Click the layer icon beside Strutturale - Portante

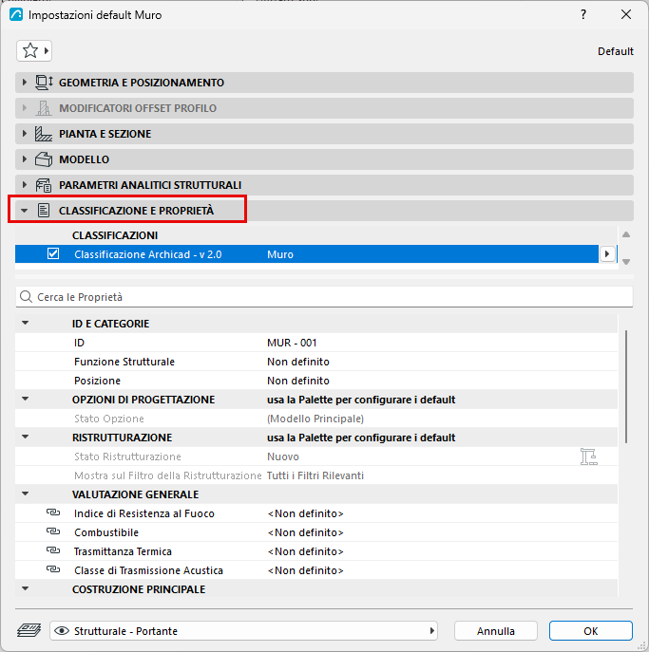pos(29,630)
